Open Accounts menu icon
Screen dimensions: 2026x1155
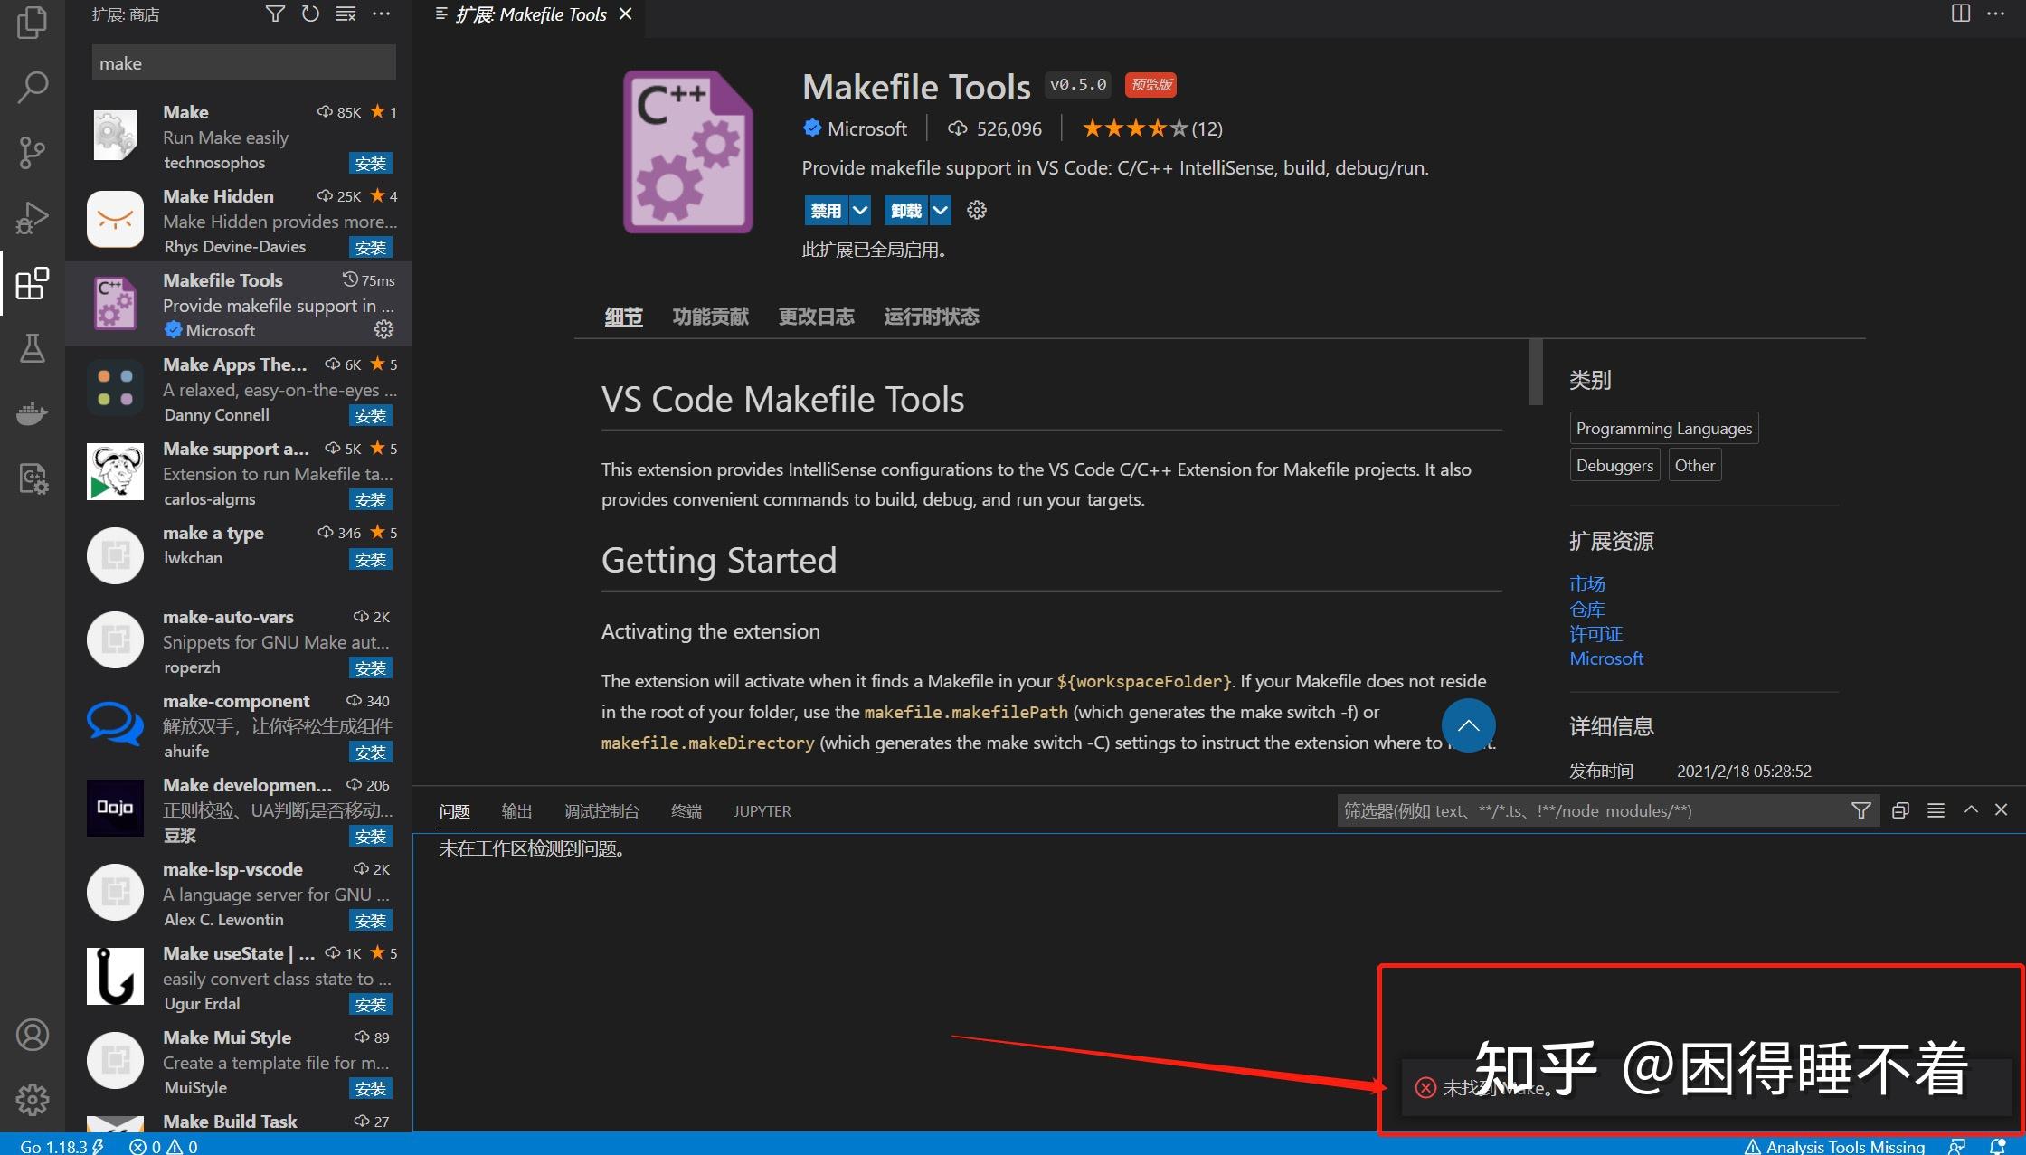(33, 1035)
